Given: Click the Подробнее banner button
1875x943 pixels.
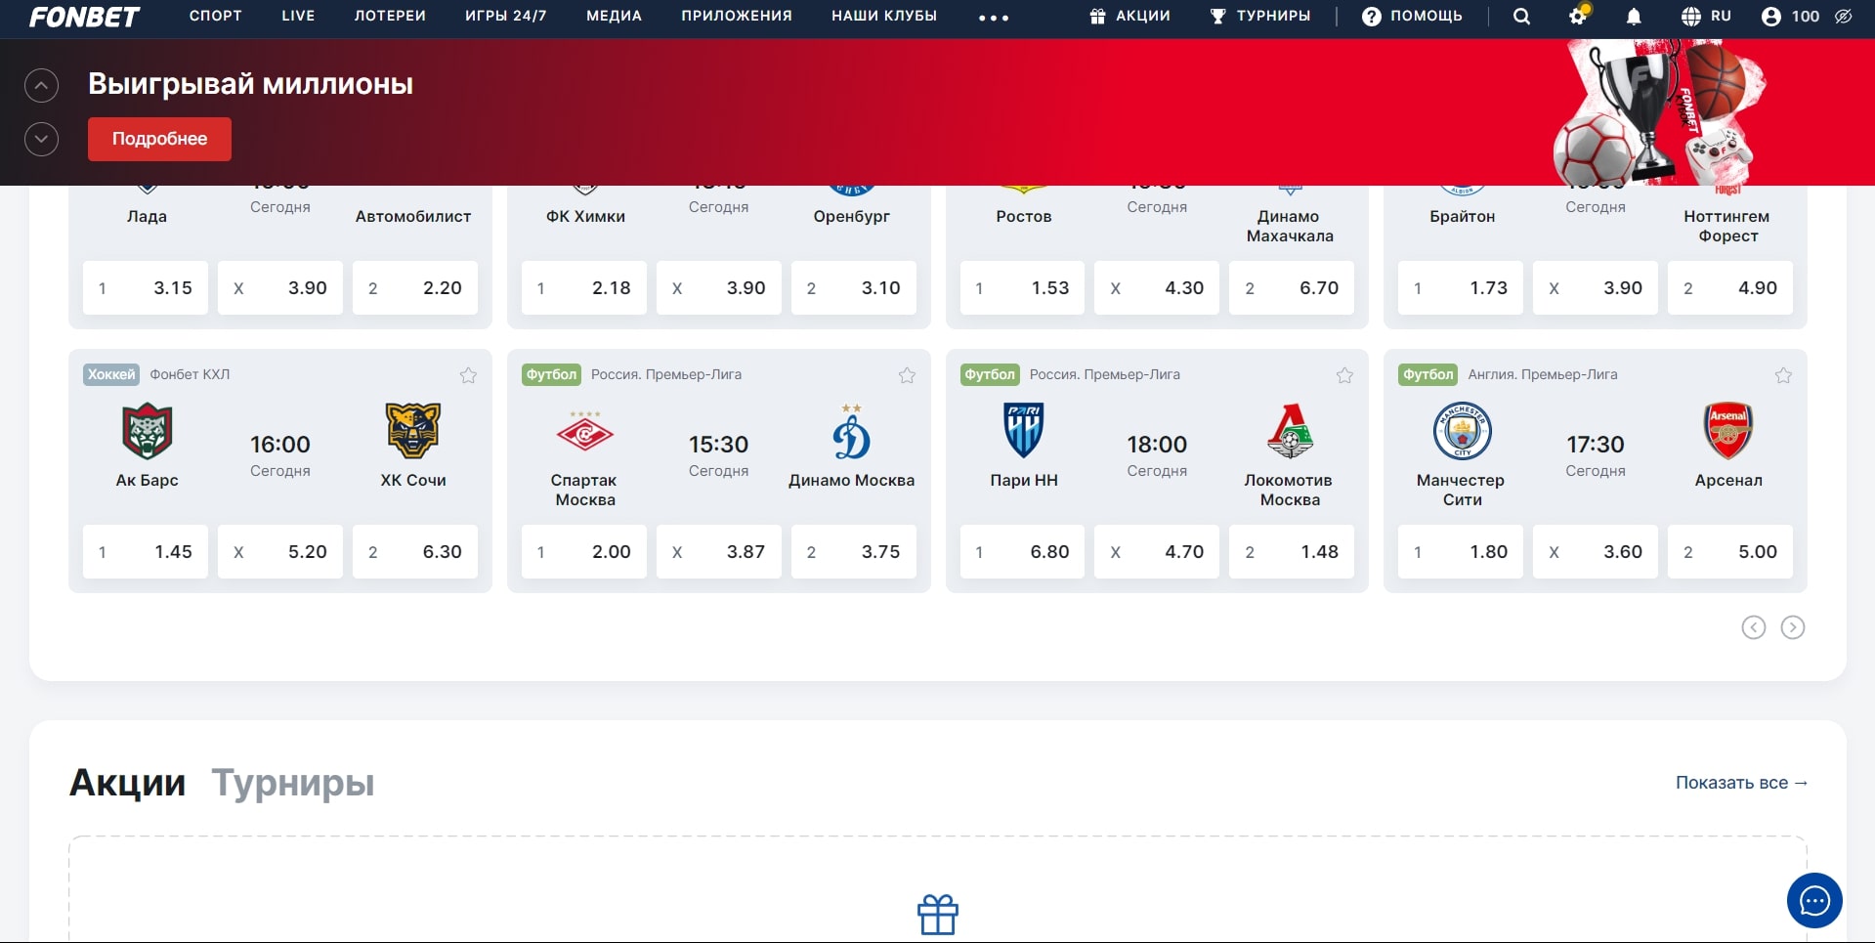Looking at the screenshot, I should [159, 139].
